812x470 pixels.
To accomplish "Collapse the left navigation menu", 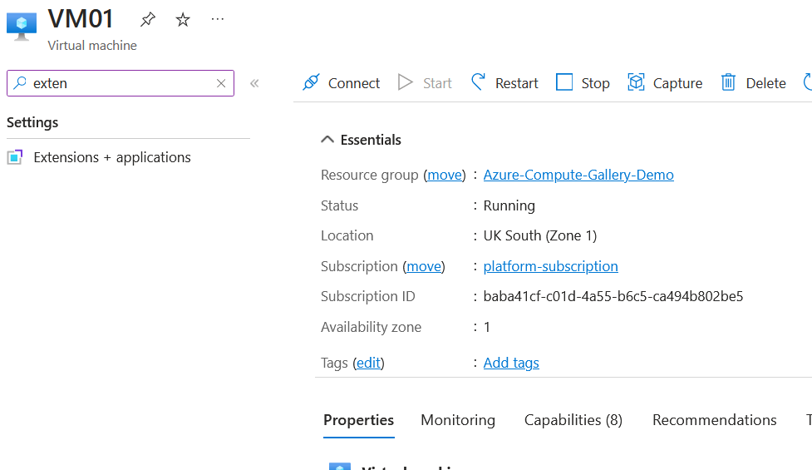I will (254, 83).
